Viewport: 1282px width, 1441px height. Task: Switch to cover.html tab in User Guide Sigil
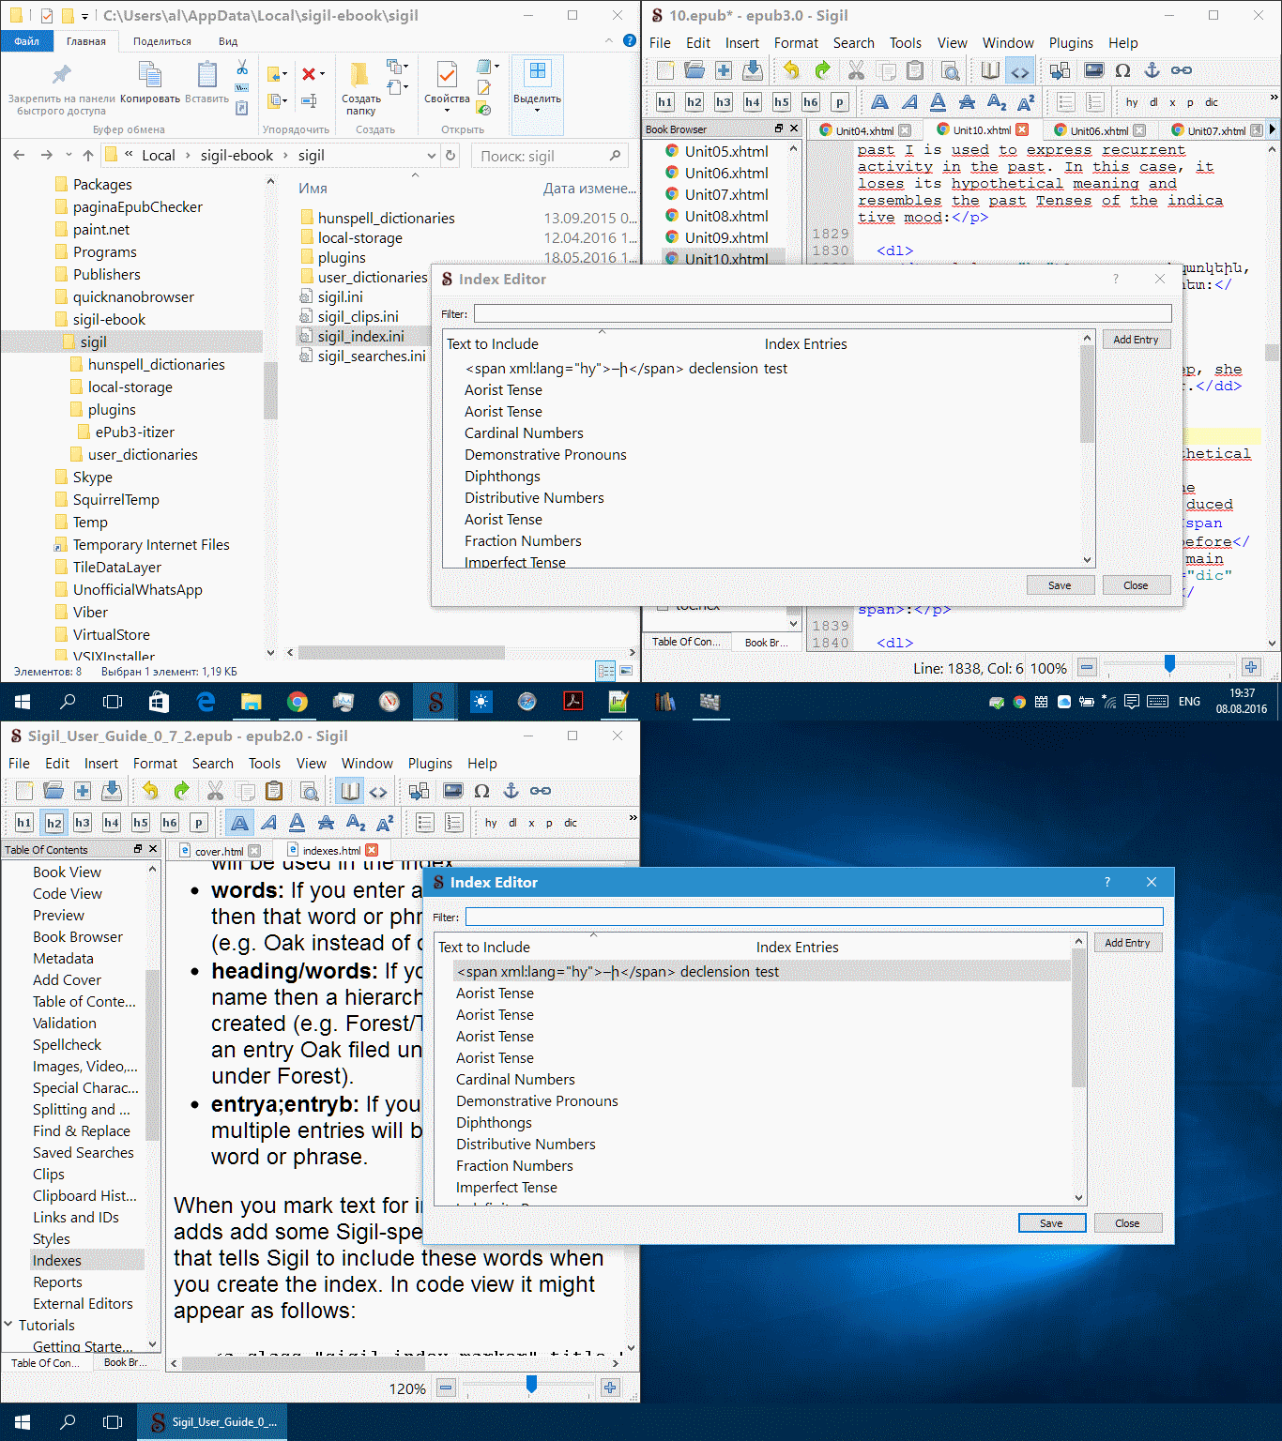(219, 851)
